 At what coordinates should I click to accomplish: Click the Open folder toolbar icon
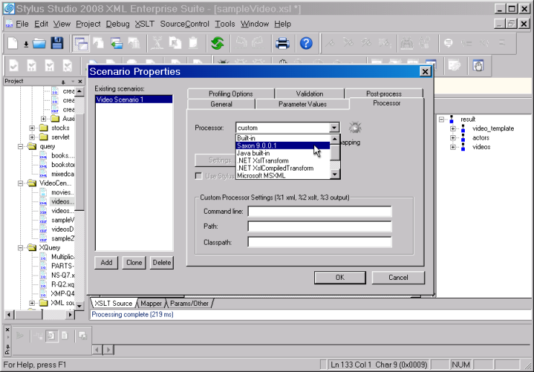click(39, 43)
